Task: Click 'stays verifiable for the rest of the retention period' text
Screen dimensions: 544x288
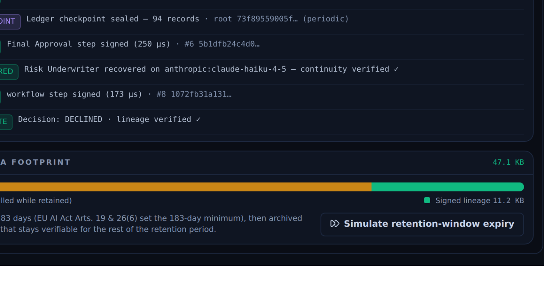Action: (116, 229)
